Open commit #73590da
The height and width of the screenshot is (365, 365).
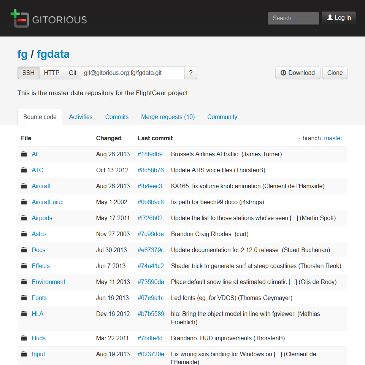click(x=151, y=282)
